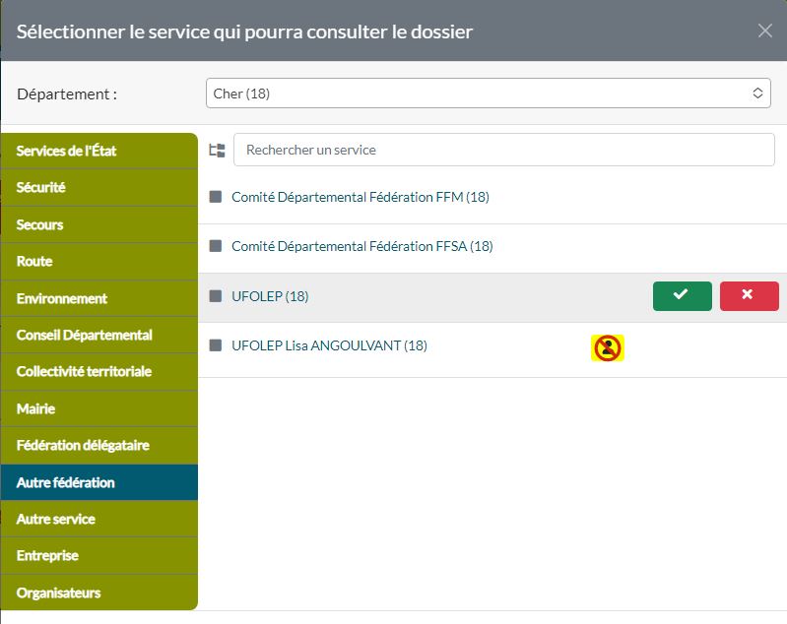Switch to Organisateurs category
The height and width of the screenshot is (624, 787).
pyautogui.click(x=99, y=593)
